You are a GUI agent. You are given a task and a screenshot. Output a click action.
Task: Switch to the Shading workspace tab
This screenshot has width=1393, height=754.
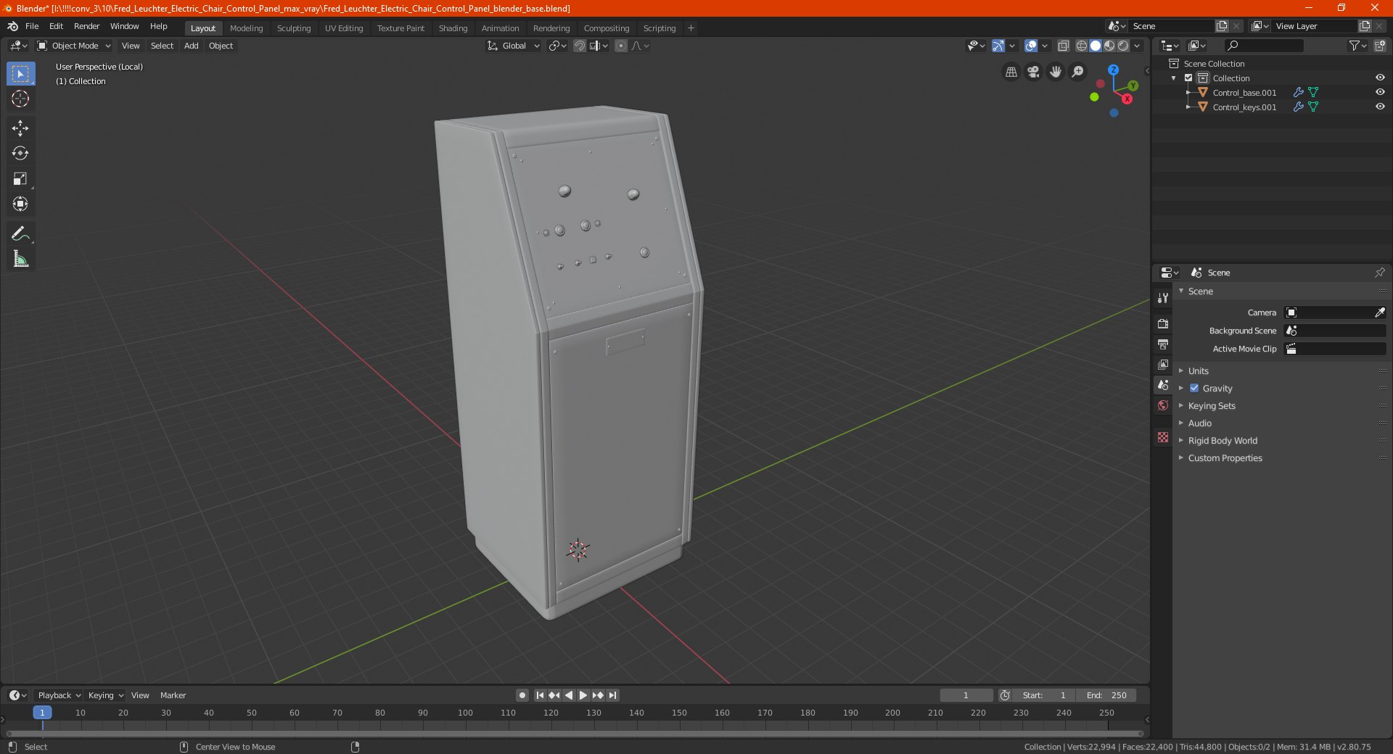(x=453, y=28)
